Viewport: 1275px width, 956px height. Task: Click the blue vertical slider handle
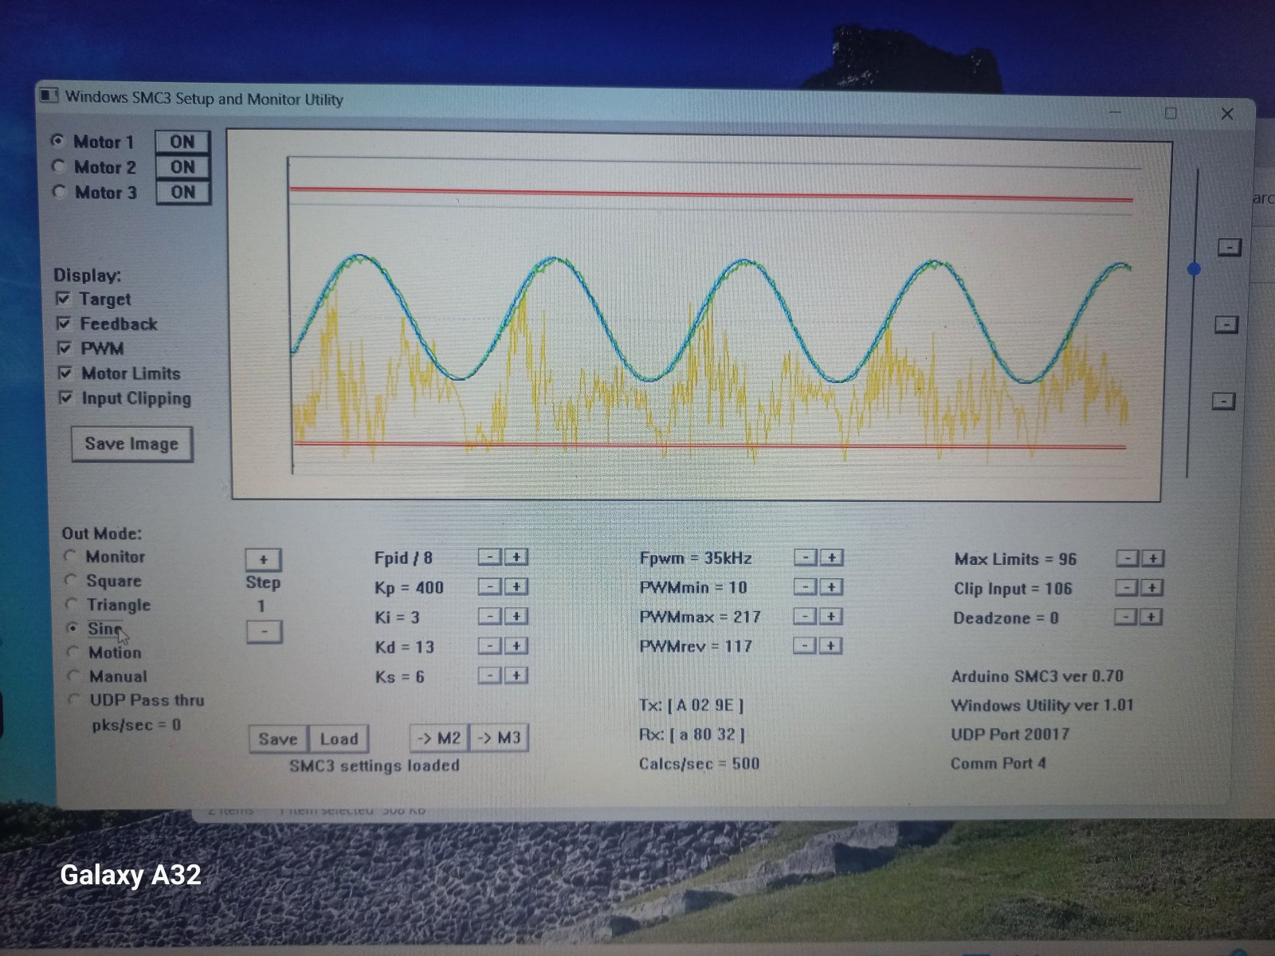pyautogui.click(x=1194, y=269)
